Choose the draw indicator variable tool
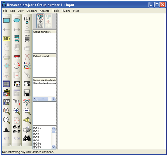Image resolution: width=168 pixels, height=156 pixels. [27, 21]
